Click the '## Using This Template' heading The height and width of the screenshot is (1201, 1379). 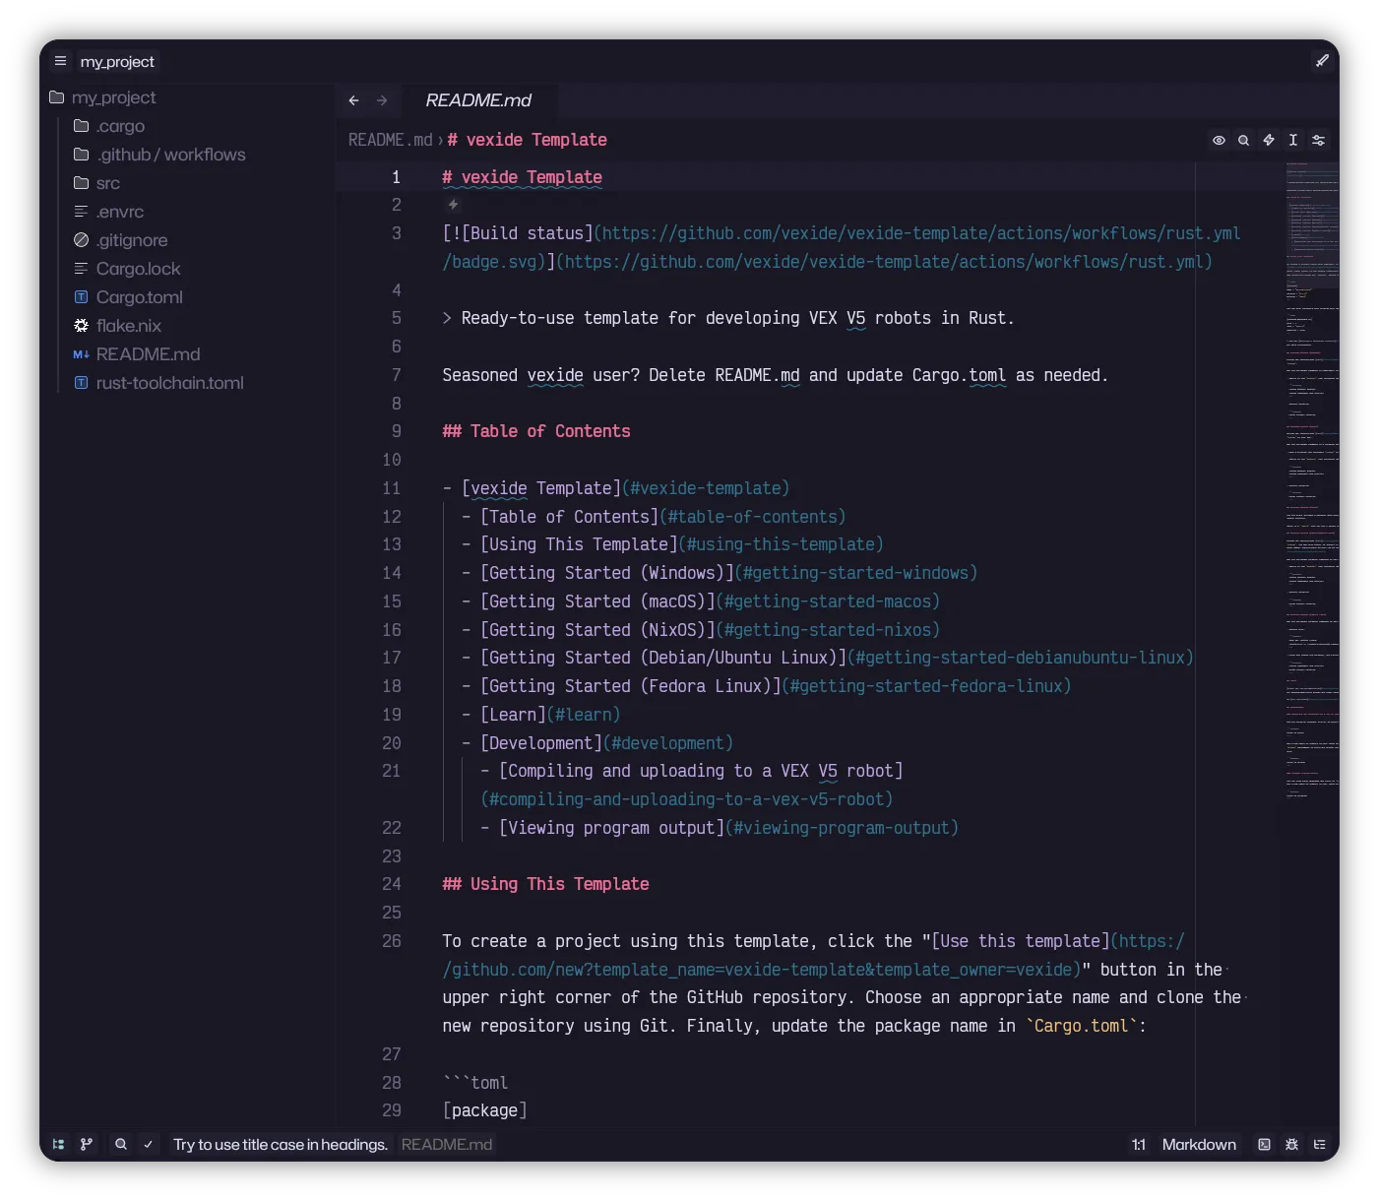(x=545, y=884)
